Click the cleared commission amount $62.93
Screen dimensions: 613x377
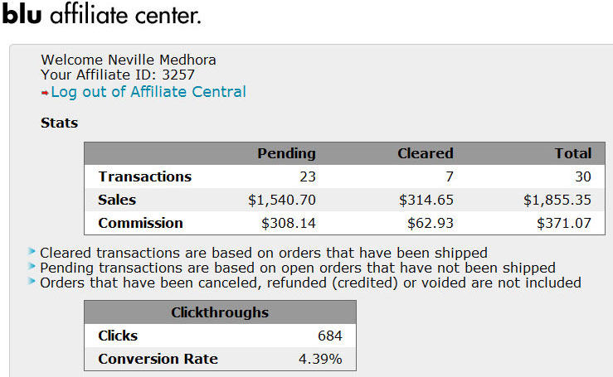[x=431, y=223]
